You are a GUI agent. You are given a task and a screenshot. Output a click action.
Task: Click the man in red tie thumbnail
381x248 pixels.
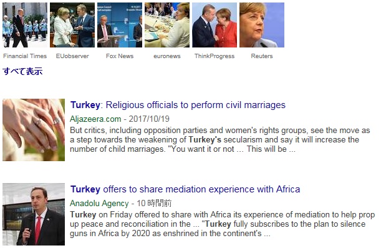coord(34,214)
